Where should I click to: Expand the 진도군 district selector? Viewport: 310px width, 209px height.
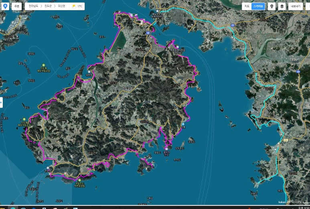(48, 6)
